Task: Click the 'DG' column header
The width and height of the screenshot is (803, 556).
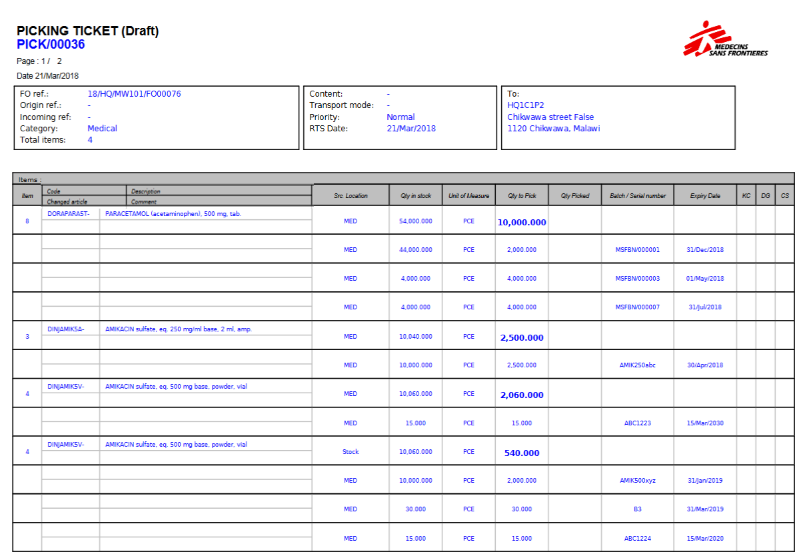Action: click(x=765, y=196)
